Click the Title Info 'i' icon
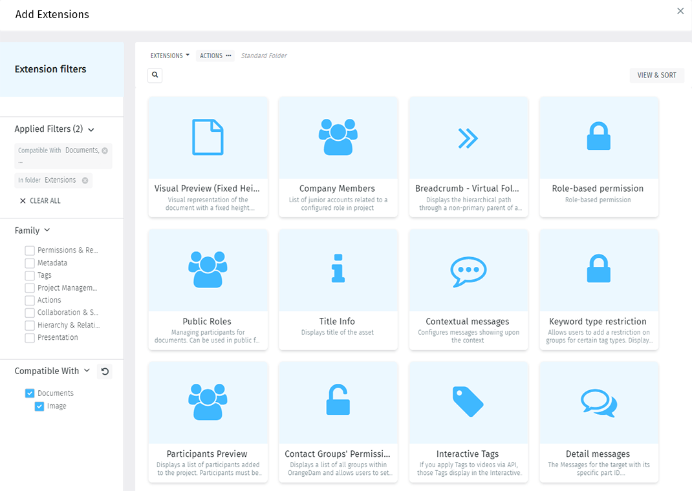Screen dimensions: 692x491 coord(338,269)
